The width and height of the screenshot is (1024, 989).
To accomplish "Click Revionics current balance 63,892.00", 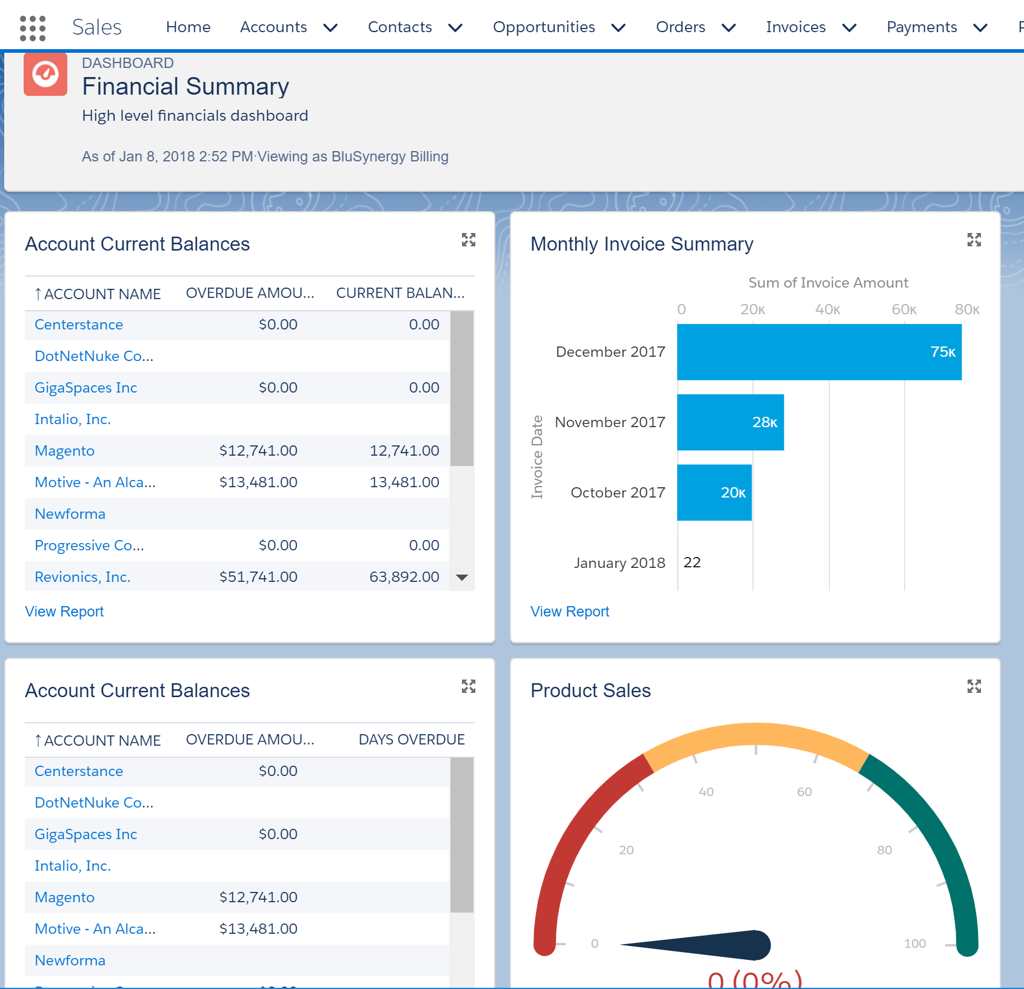I will 404,577.
